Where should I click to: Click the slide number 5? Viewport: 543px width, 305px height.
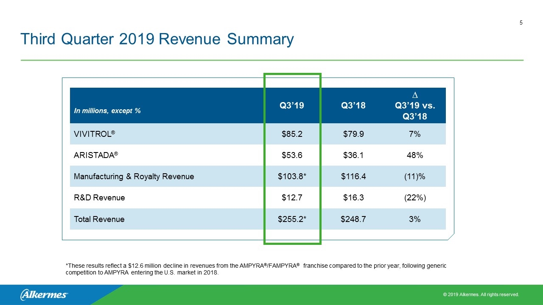(x=521, y=23)
